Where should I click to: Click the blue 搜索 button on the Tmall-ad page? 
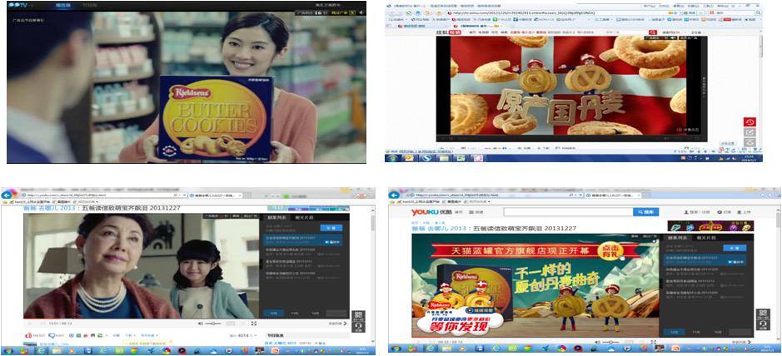click(646, 212)
